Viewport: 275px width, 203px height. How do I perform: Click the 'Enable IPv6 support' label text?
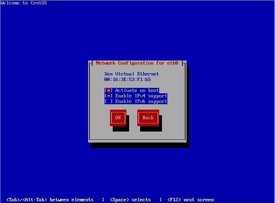141,101
